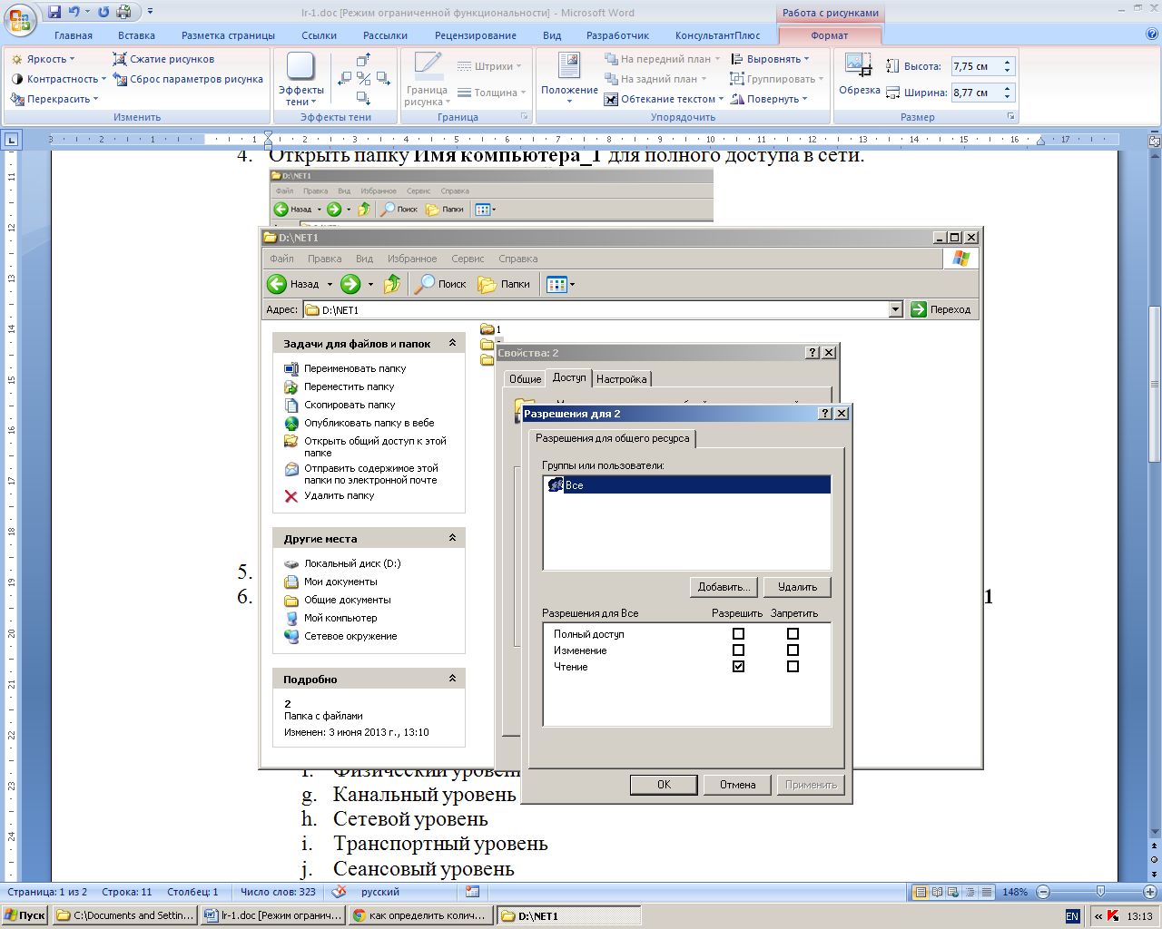Click Группировать group icon
Viewport: 1162px width, 929px height.
pos(777,79)
